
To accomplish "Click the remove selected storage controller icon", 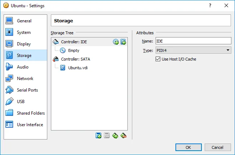I will [x=123, y=136].
